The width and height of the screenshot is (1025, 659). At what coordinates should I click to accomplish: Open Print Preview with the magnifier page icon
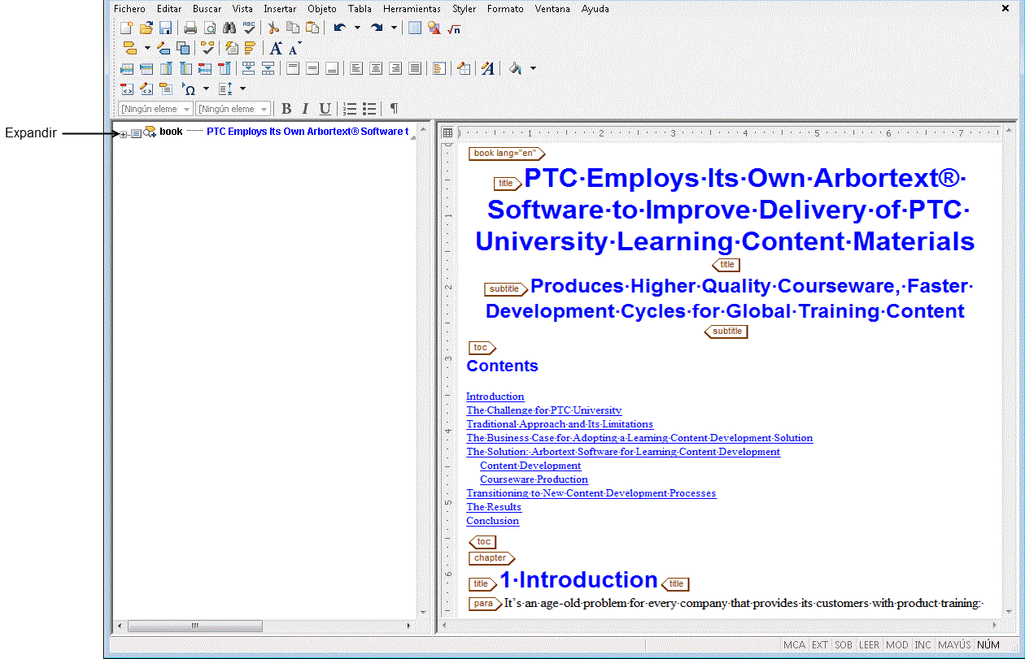point(210,28)
